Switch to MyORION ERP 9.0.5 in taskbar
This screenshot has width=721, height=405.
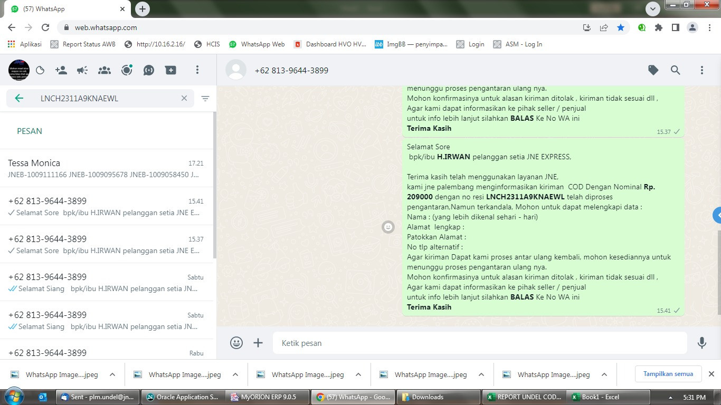click(268, 397)
